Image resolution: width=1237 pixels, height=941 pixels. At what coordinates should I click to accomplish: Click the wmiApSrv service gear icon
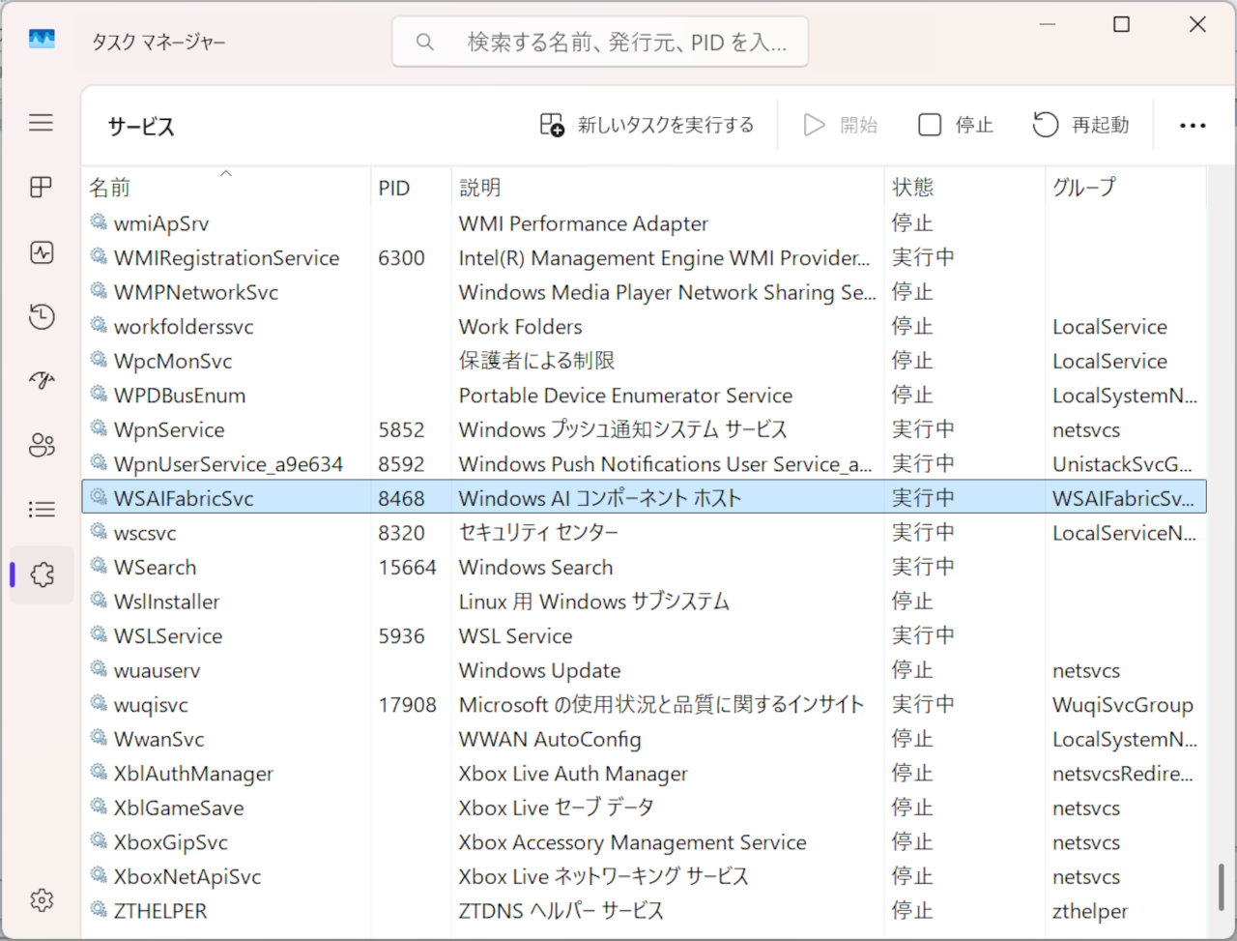pyautogui.click(x=99, y=221)
